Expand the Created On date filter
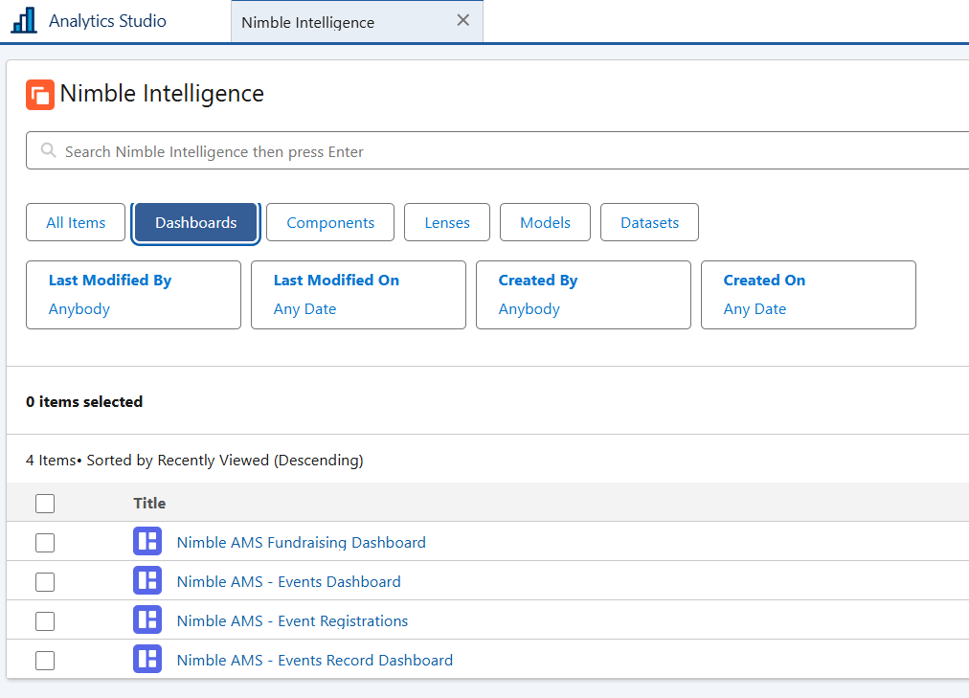Viewport: 969px width, 698px height. [x=808, y=295]
